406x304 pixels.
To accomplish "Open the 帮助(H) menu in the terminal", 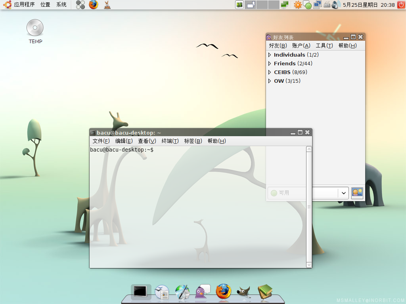I will click(216, 141).
